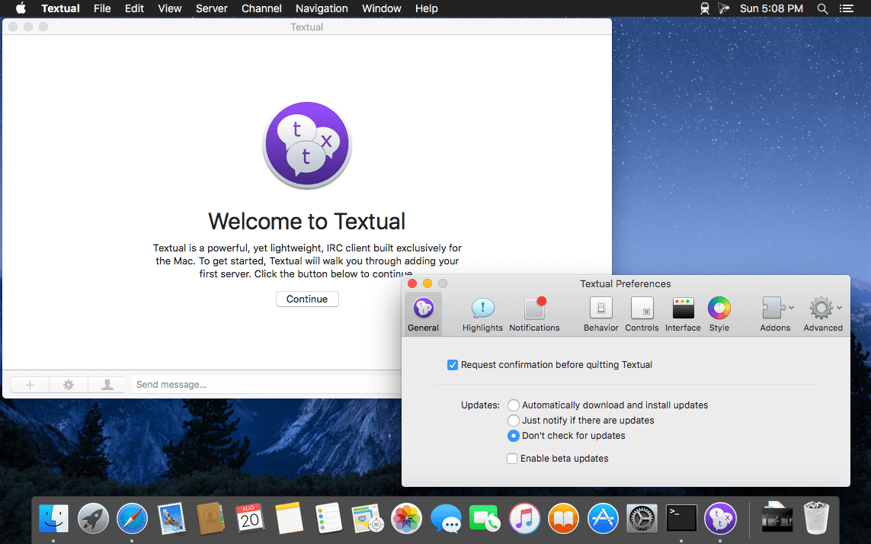
Task: Open the Navigation menu
Action: tap(322, 8)
